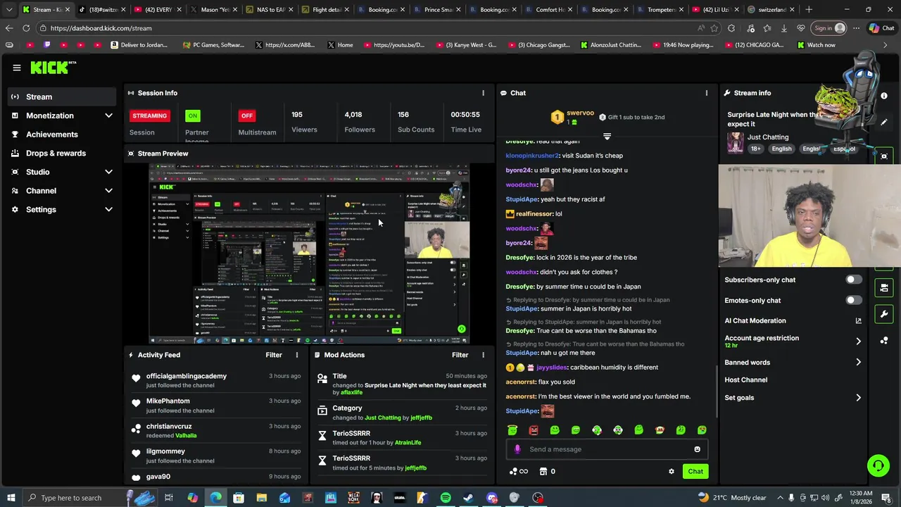Click the 18+ stream tag

point(755,149)
